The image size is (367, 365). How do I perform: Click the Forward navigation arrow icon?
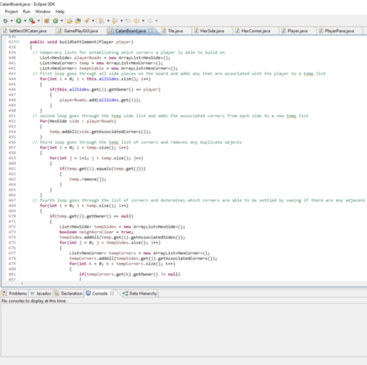tap(150, 21)
